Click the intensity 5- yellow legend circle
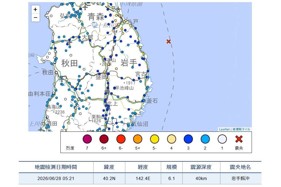The height and width of the screenshot is (187, 281). [x=154, y=139]
